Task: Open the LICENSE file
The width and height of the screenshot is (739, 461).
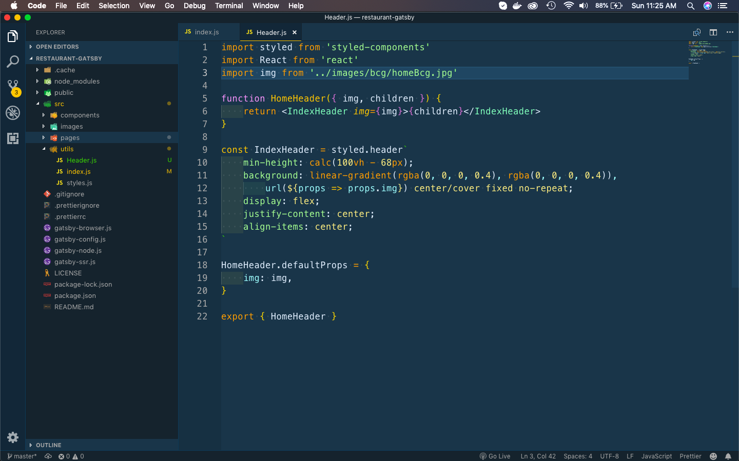Action: pos(102,273)
